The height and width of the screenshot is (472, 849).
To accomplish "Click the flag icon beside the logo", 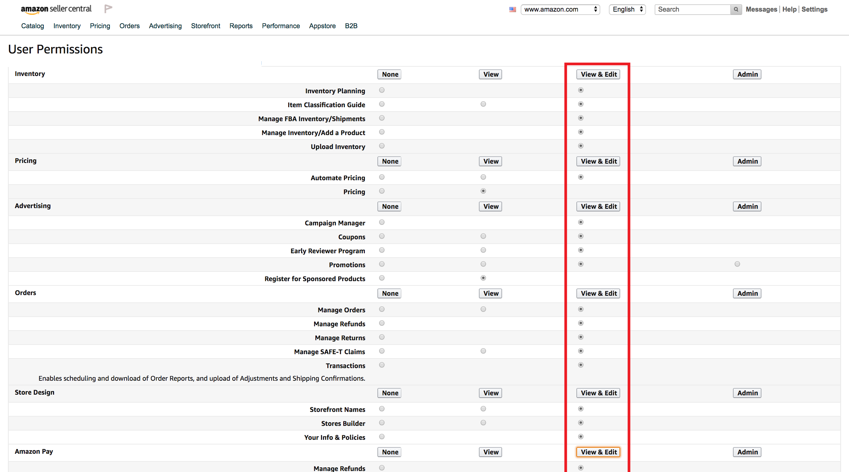I will click(x=108, y=9).
